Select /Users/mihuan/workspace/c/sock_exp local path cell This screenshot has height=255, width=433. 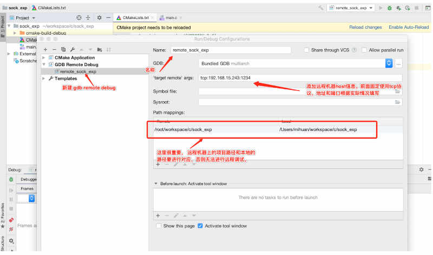(x=318, y=129)
